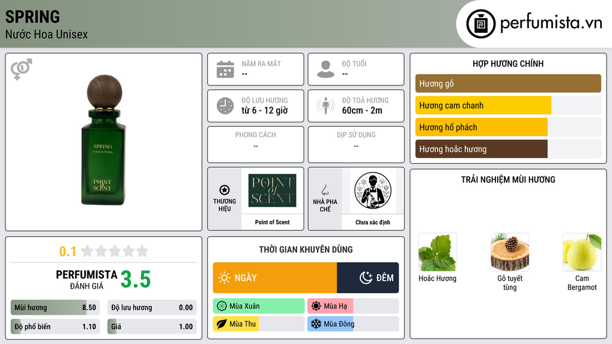Click the Phong cách info box
Screen dimensions: 612x344
click(x=256, y=145)
